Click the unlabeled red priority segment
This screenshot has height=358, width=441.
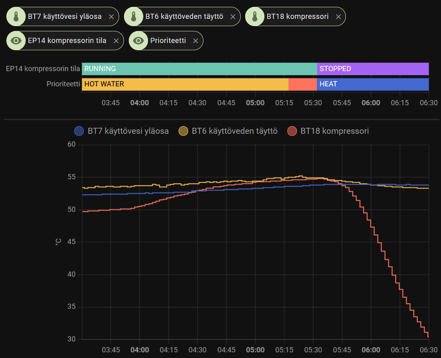[303, 84]
